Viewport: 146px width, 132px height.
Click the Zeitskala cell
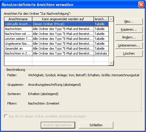pos(101,53)
